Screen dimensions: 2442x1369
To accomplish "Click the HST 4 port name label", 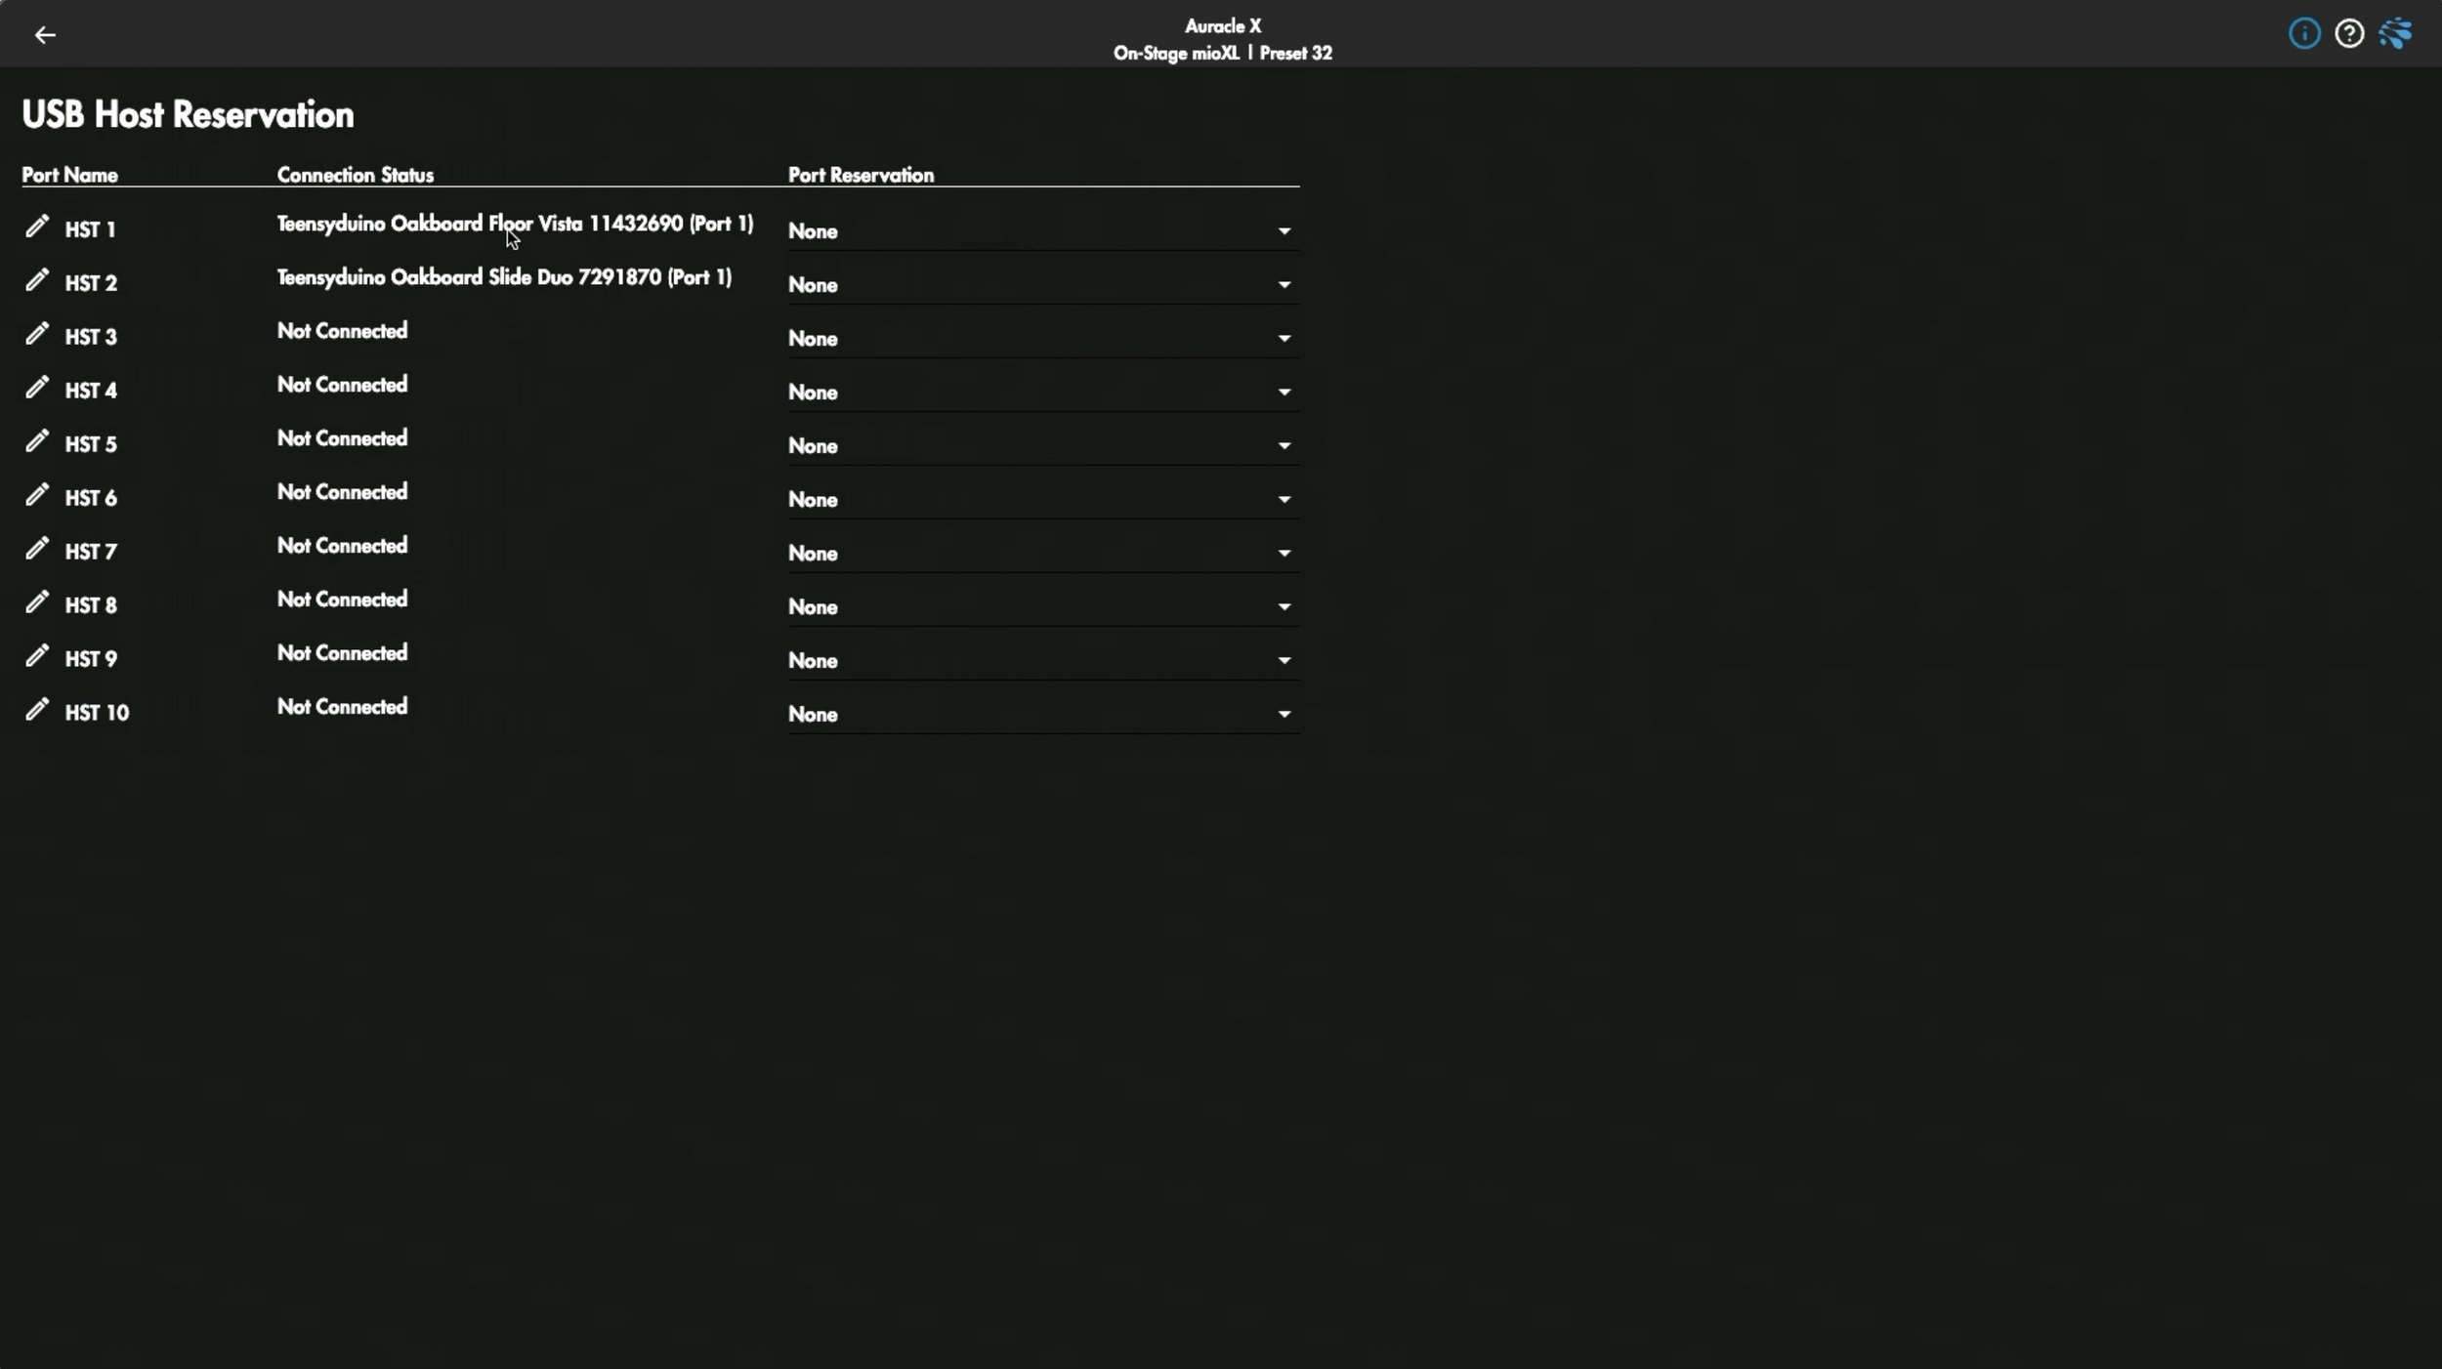I will click(91, 391).
